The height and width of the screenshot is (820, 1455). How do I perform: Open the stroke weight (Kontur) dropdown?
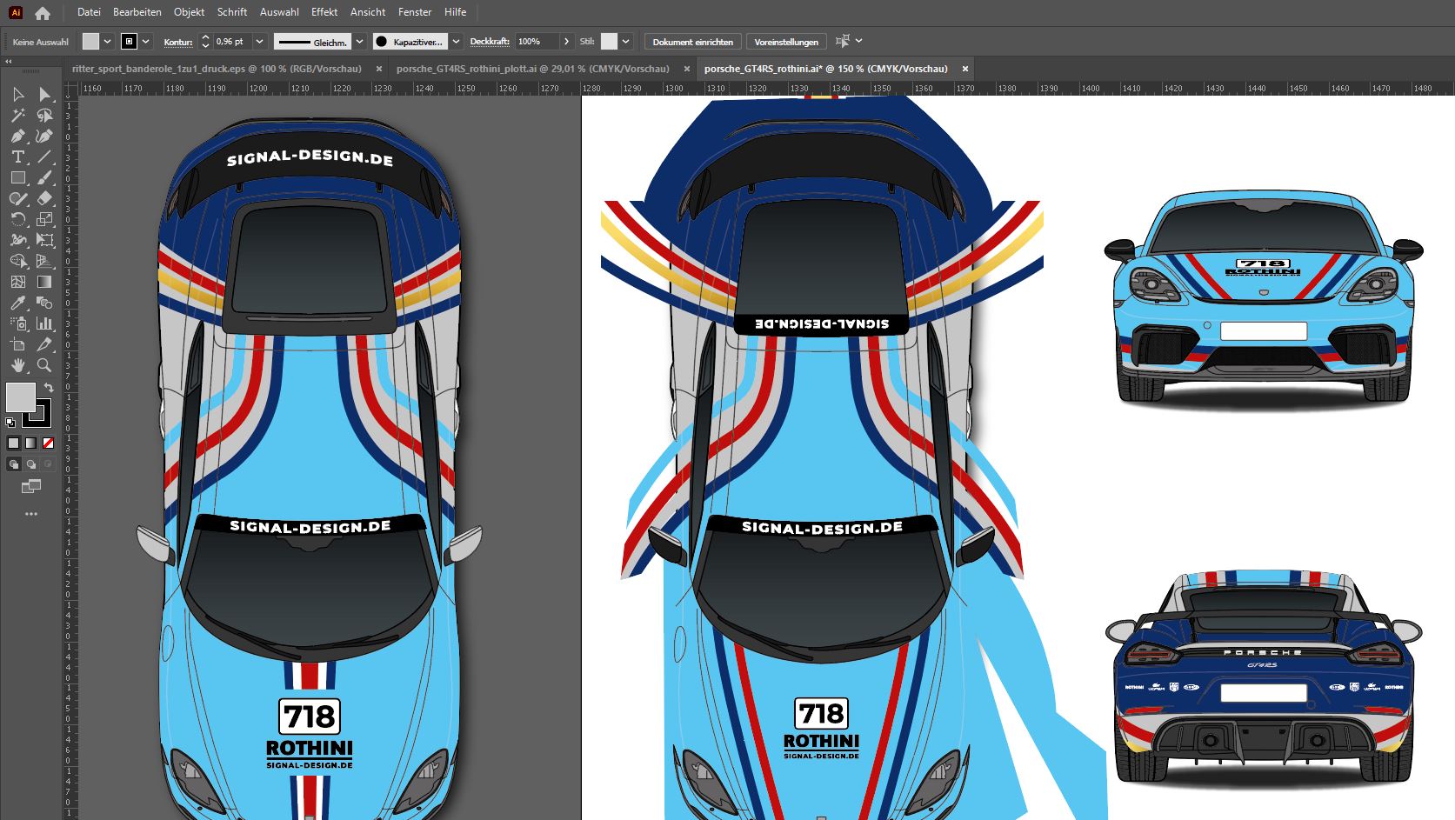coord(259,41)
